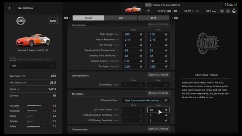
Task: Select the Fairlady Z car thumbnail
Action: [33, 40]
